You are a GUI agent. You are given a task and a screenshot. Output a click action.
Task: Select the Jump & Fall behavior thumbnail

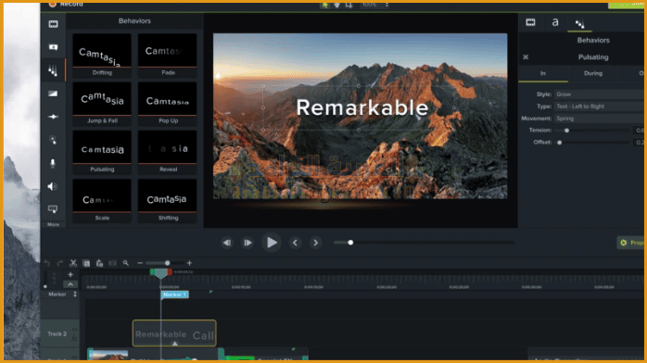coord(102,104)
